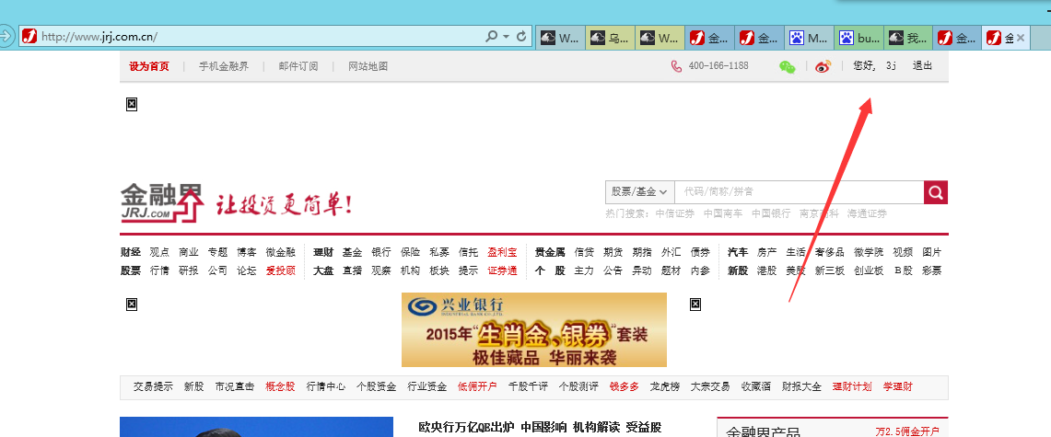Screen dimensions: 1051x437
Task: Click the red 钱多多 quick link
Action: [x=624, y=386]
